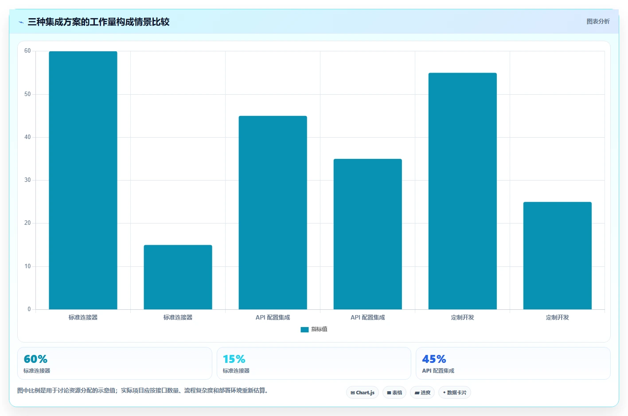
Task: Click the y-axis tick label 10
Action: click(x=27, y=266)
